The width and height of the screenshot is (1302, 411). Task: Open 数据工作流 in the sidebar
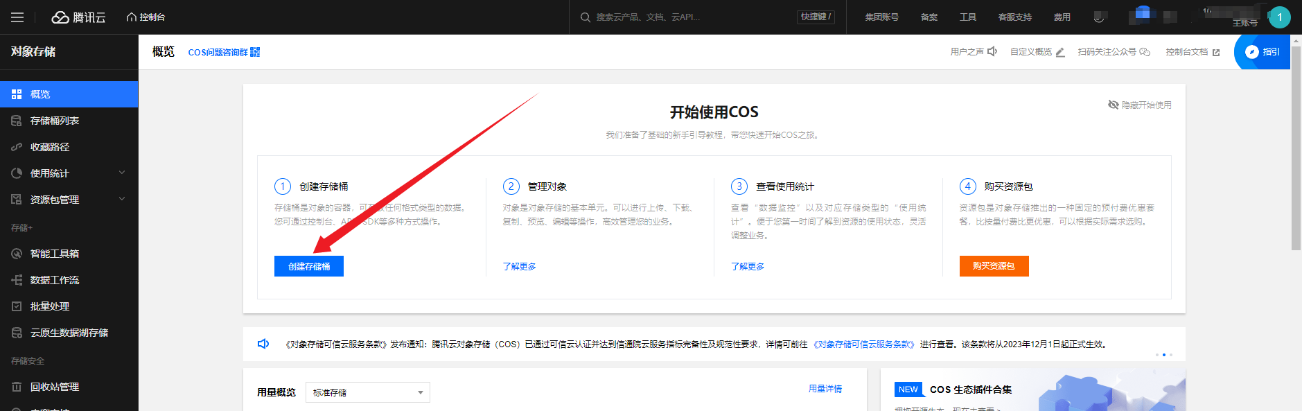(x=69, y=280)
